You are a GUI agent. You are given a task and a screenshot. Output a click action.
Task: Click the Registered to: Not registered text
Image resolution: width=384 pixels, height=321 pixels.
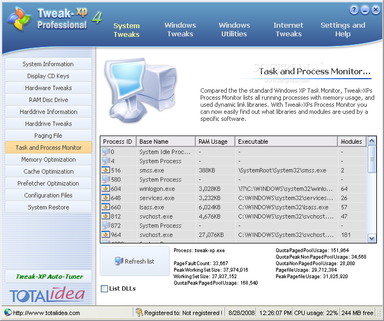[x=183, y=313]
